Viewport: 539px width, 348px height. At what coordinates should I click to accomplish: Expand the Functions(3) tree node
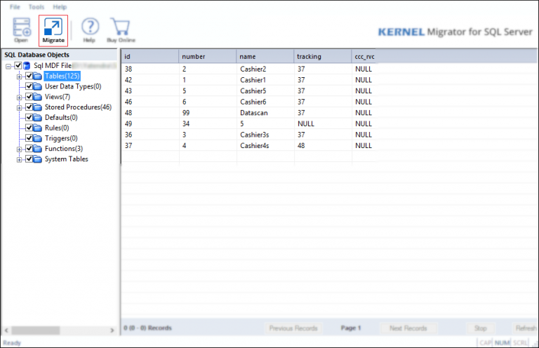click(20, 149)
